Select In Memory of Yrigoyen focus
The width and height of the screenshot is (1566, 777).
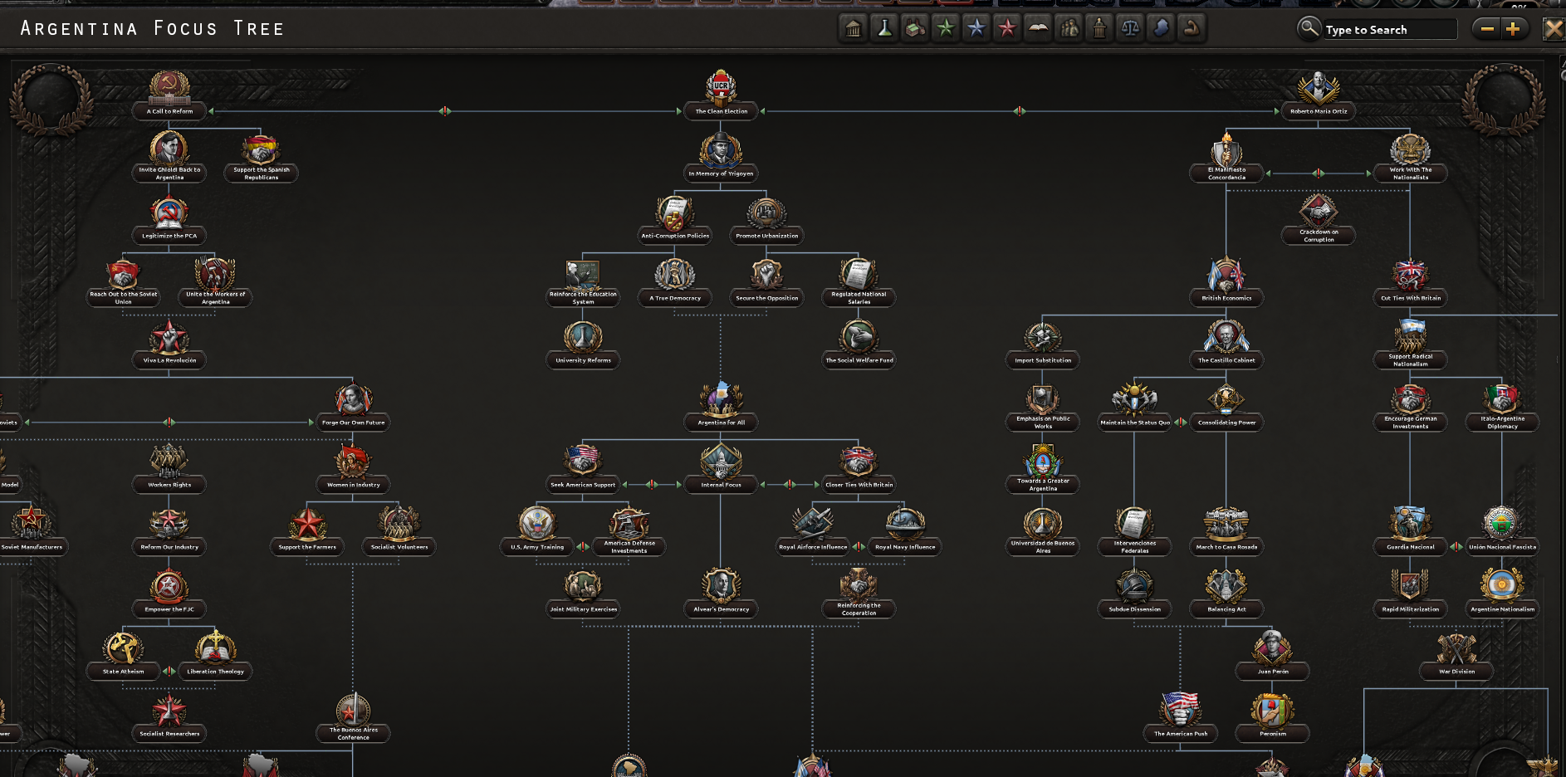721,157
